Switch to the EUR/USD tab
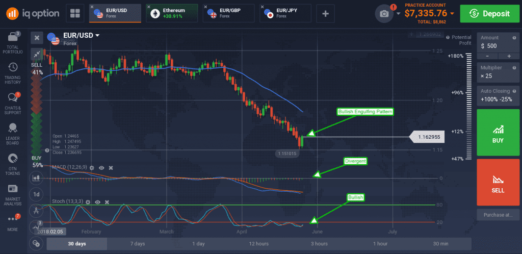 [115, 13]
